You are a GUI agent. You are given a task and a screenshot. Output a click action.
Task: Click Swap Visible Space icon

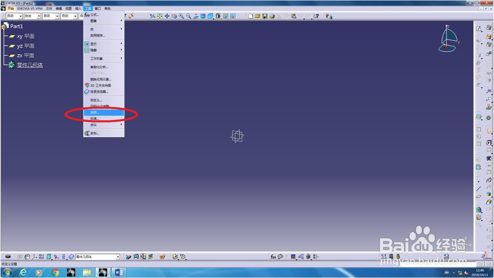click(x=233, y=16)
